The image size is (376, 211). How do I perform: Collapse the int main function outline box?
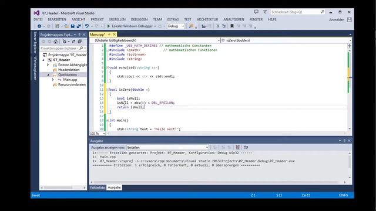click(108, 120)
